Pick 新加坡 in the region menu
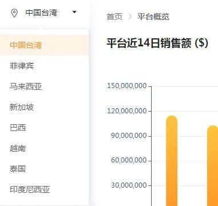218x206 pixels. point(44,107)
